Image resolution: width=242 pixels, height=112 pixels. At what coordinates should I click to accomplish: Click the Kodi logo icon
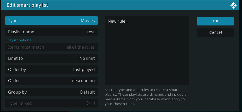tap(233, 5)
